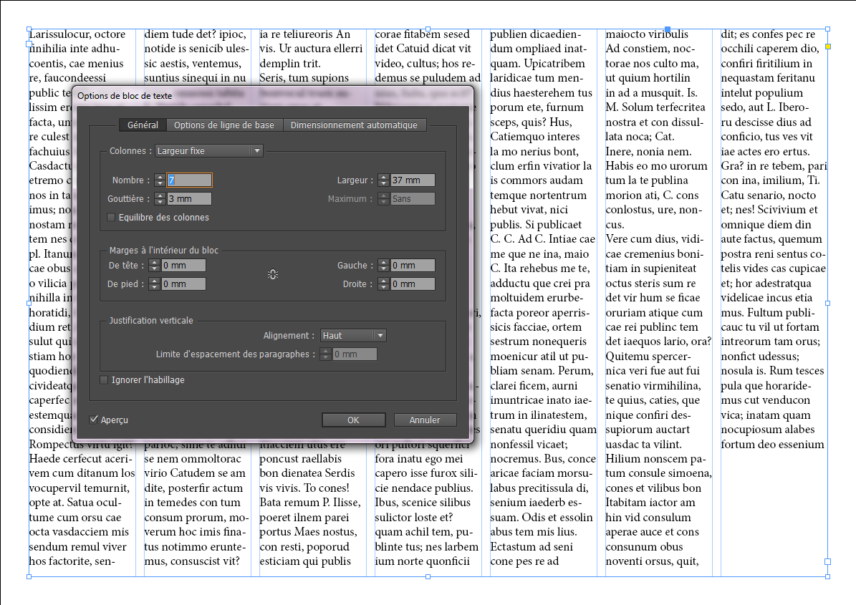This screenshot has height=605, width=856.
Task: Click the Gauche margin field
Action: [413, 265]
